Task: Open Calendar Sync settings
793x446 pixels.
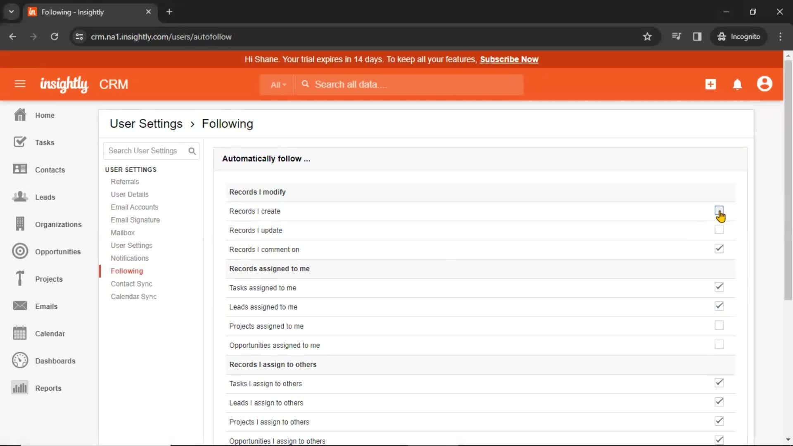Action: tap(134, 296)
